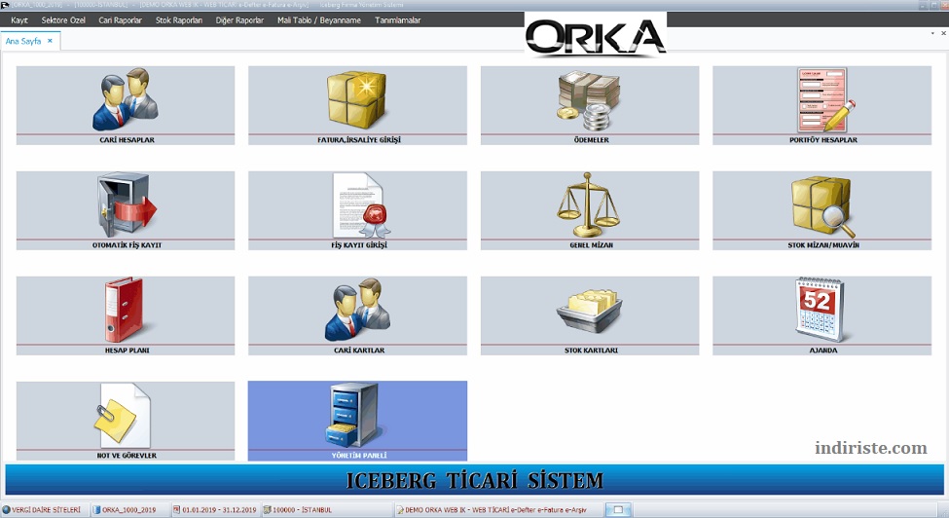Open Stok Mizan/Muavin magnifier box icon

tap(822, 206)
